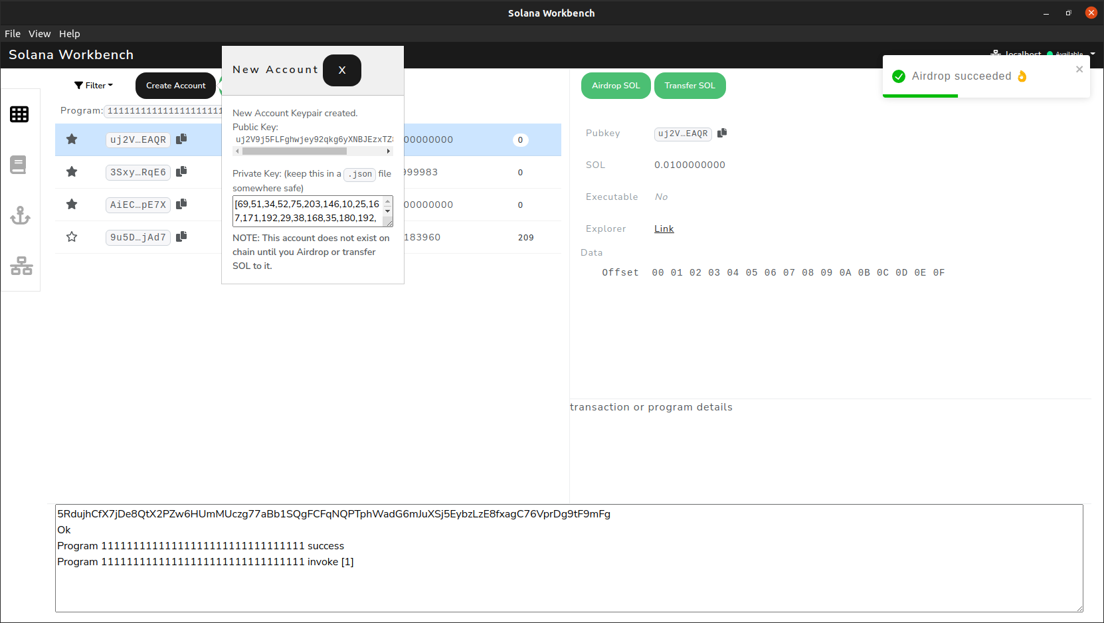
Task: Click the public key scroll right arrow
Action: pyautogui.click(x=389, y=151)
